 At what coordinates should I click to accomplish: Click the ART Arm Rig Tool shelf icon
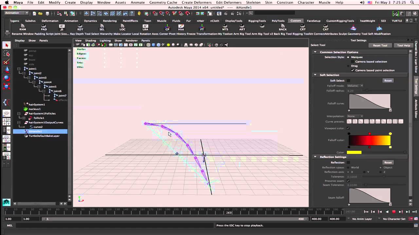(x=242, y=27)
